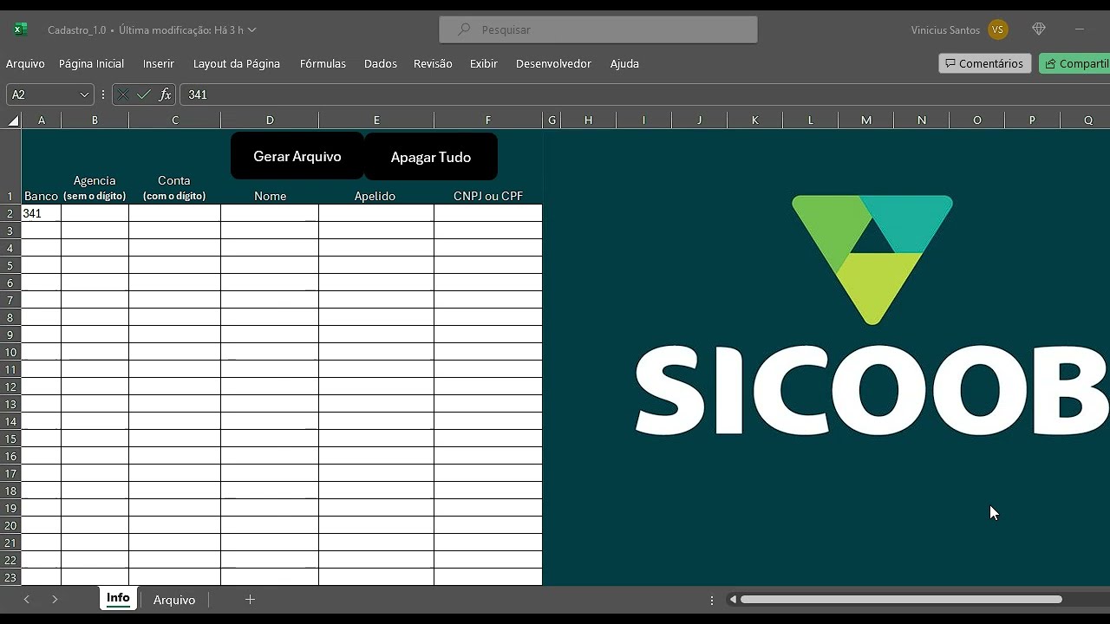
Task: Click the Sicoob logo image
Action: tap(872, 316)
